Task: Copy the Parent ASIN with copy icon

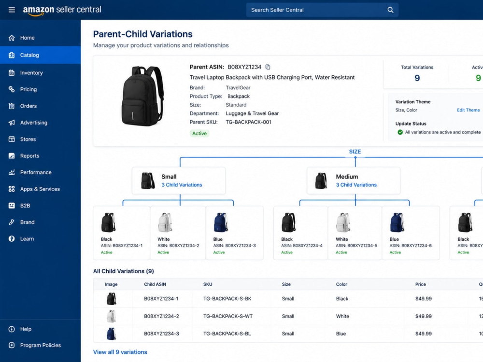Action: coord(268,67)
